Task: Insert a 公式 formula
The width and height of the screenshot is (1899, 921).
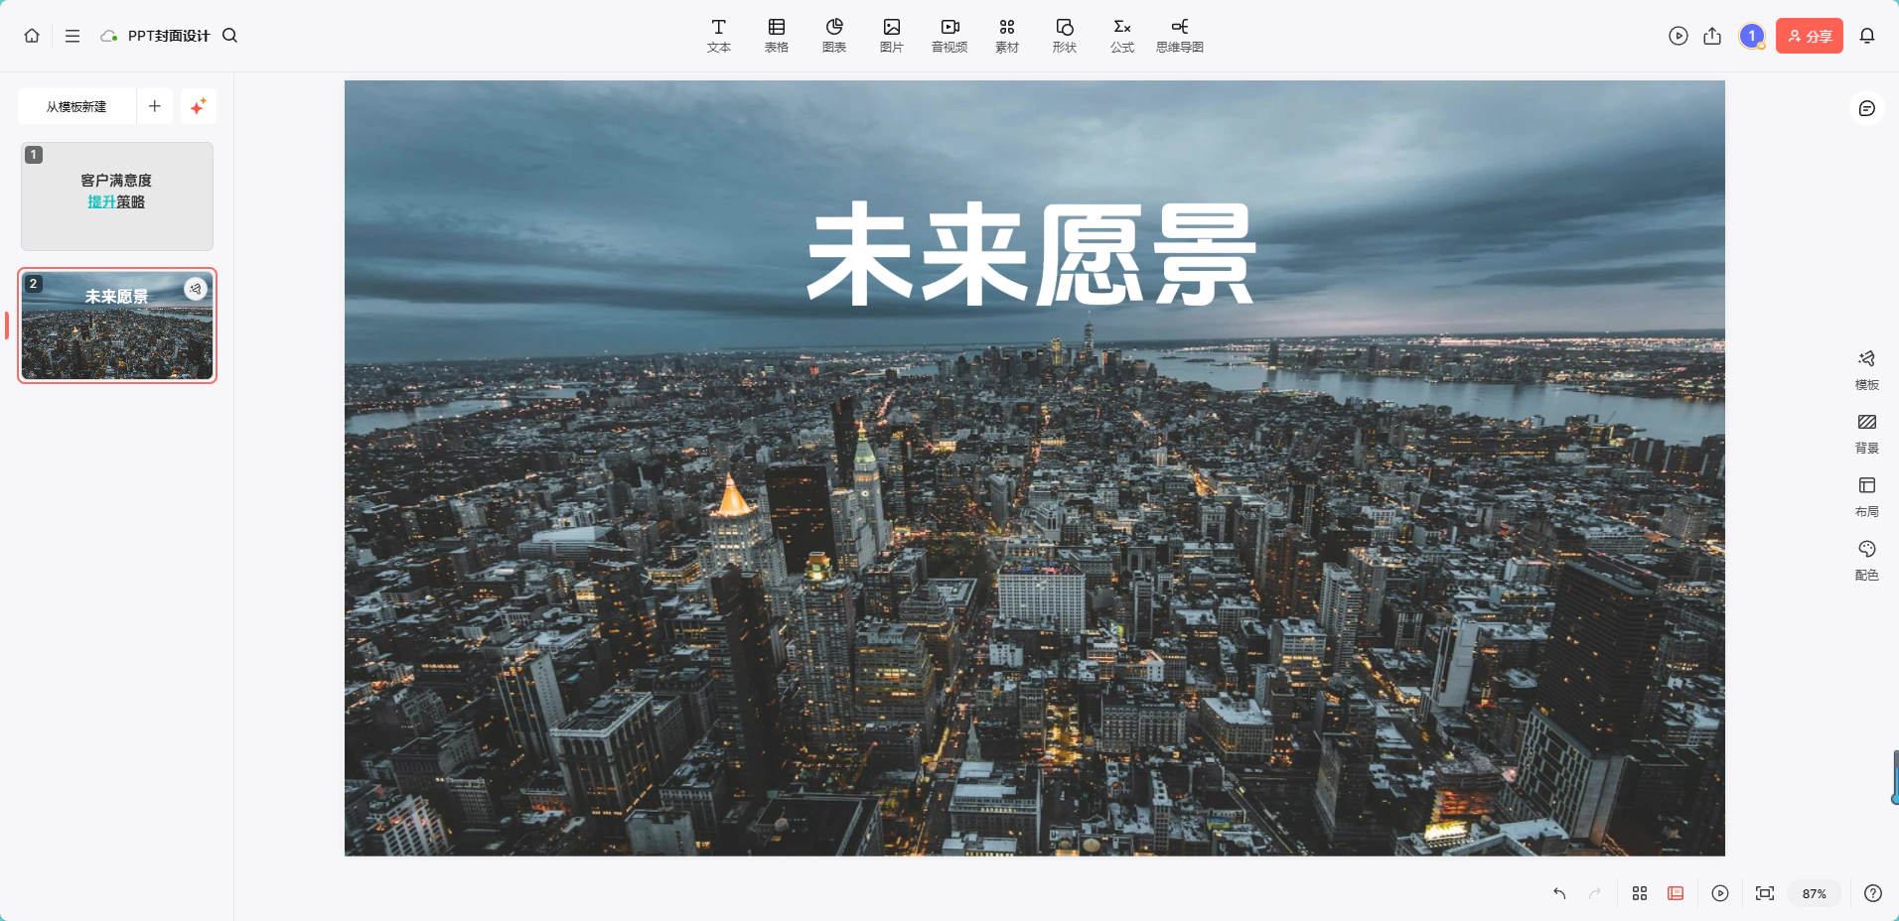Action: coord(1122,36)
